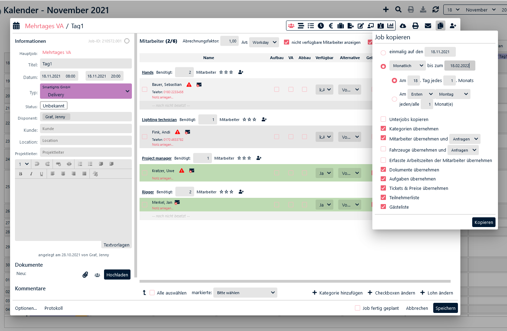This screenshot has height=331, width=507.
Task: Open the Protokoll menu item
Action: tap(54, 308)
